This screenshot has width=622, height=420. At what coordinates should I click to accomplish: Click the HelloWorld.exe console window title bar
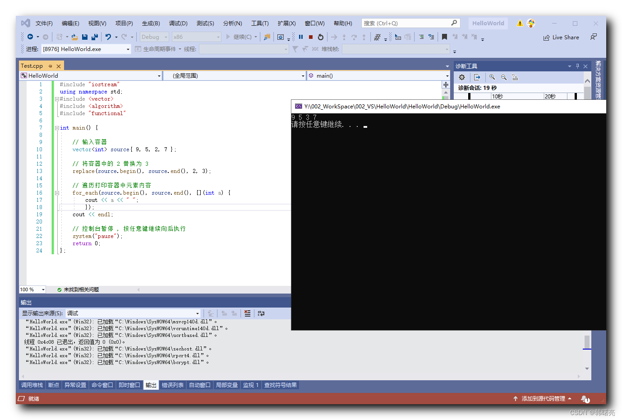click(x=448, y=107)
